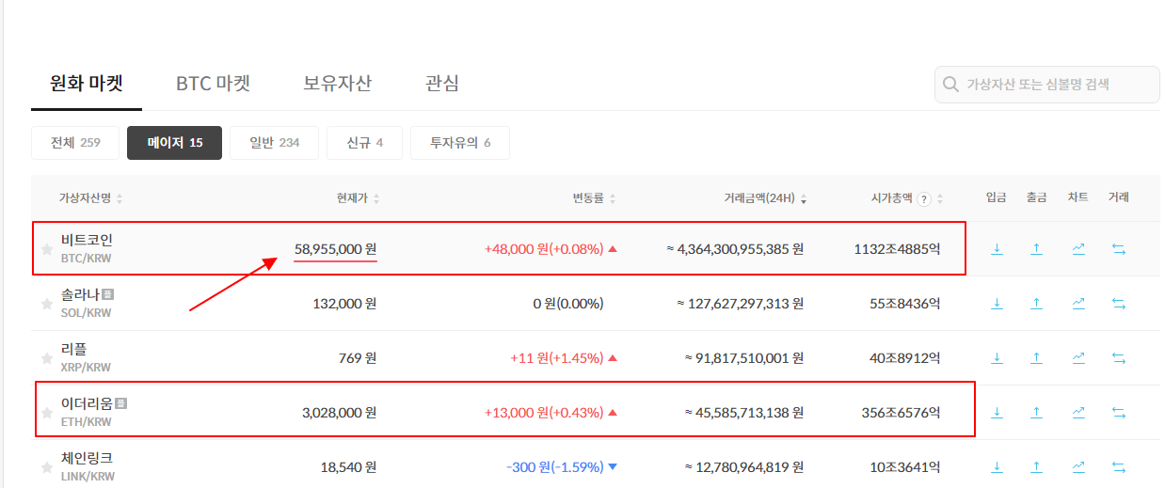The width and height of the screenshot is (1165, 488).
Task: Click the 비트코인 withdraw icon
Action: click(x=1036, y=249)
